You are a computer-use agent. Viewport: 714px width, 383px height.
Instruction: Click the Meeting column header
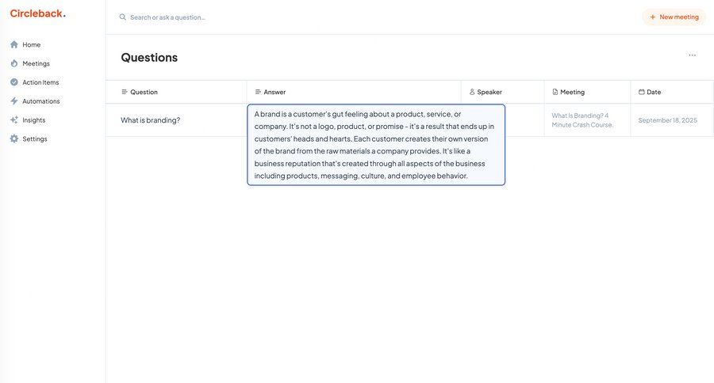[x=572, y=92]
